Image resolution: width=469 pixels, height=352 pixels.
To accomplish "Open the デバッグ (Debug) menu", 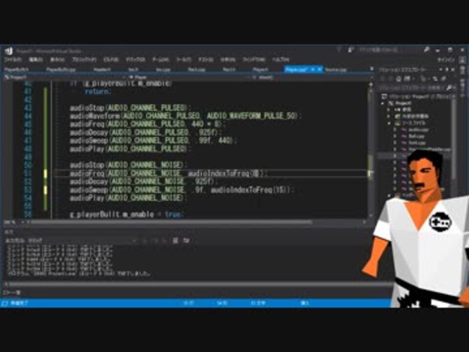I will click(x=135, y=60).
